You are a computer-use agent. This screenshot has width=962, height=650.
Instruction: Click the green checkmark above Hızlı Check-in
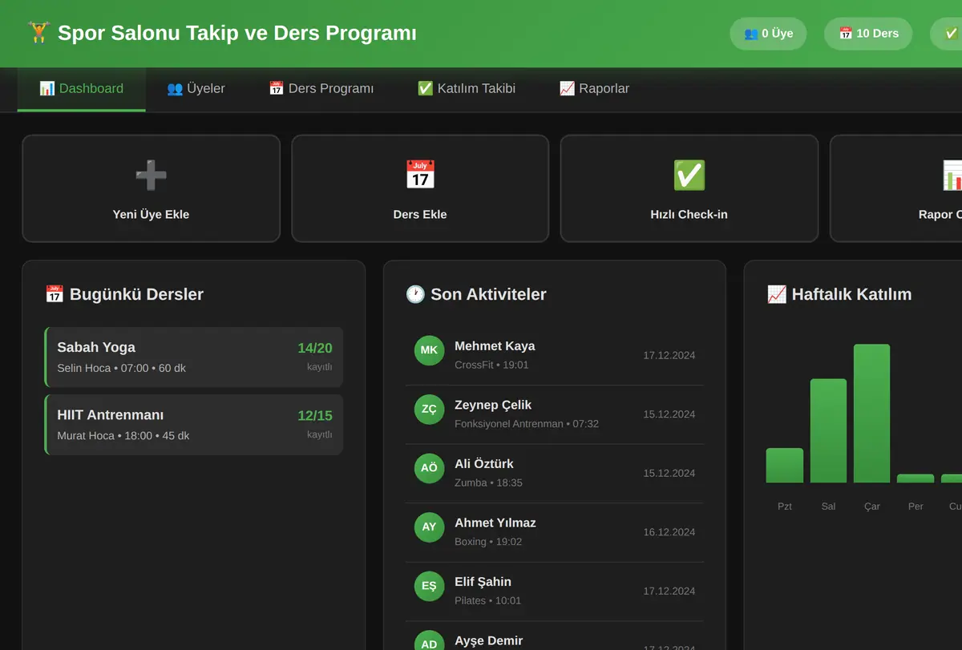tap(689, 176)
